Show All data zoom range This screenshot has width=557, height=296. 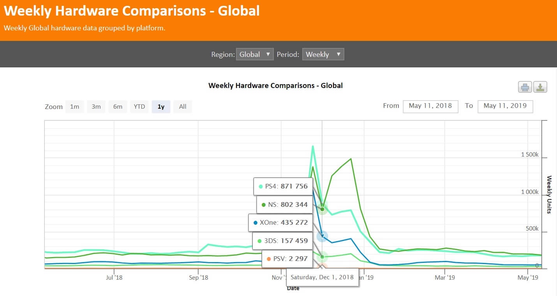[x=183, y=107]
